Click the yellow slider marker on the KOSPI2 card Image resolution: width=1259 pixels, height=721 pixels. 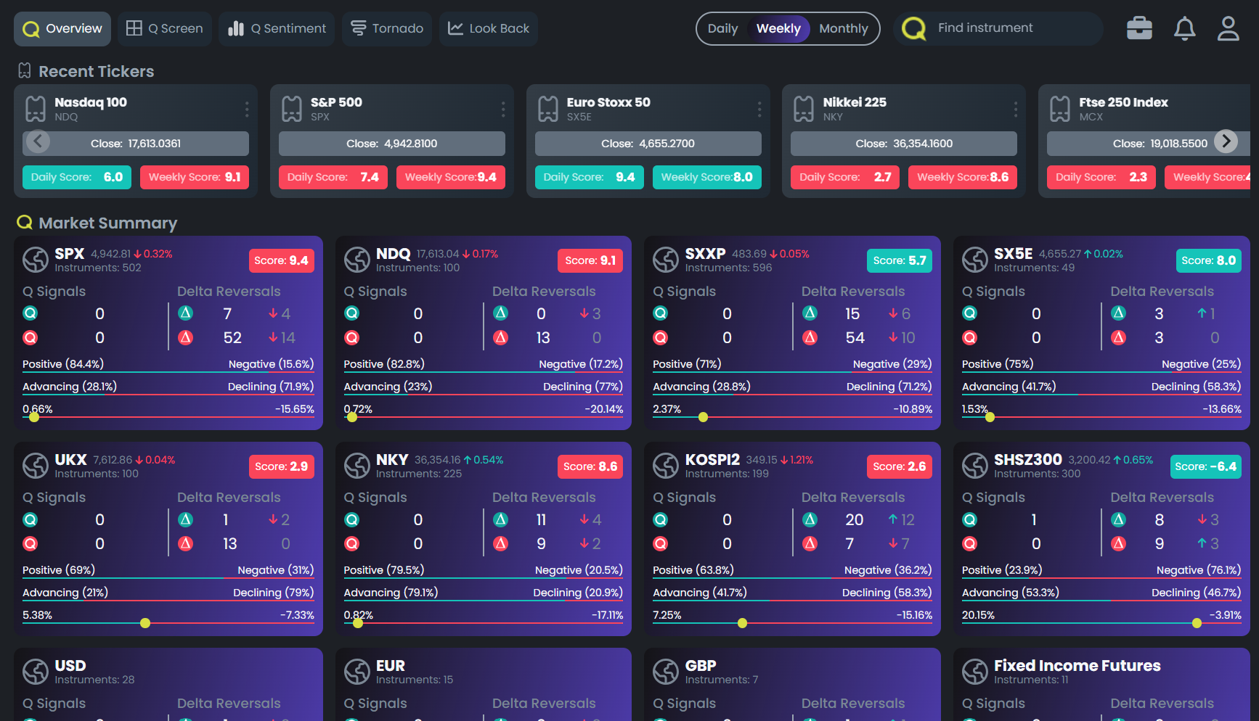[x=741, y=622]
